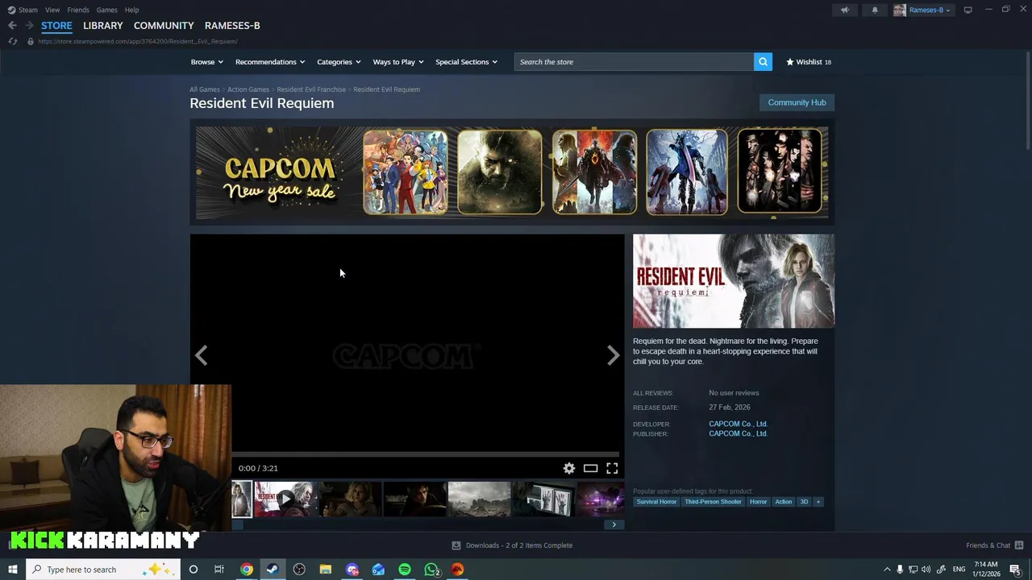This screenshot has width=1032, height=580.
Task: Show next media with right arrow
Action: click(614, 355)
